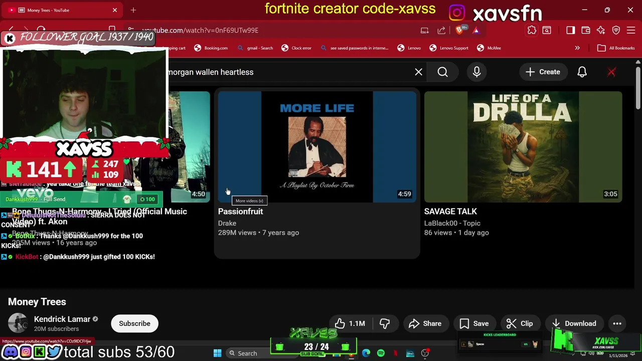This screenshot has width=642, height=361.
Task: Click the YouTube search box text
Action: [211, 72]
